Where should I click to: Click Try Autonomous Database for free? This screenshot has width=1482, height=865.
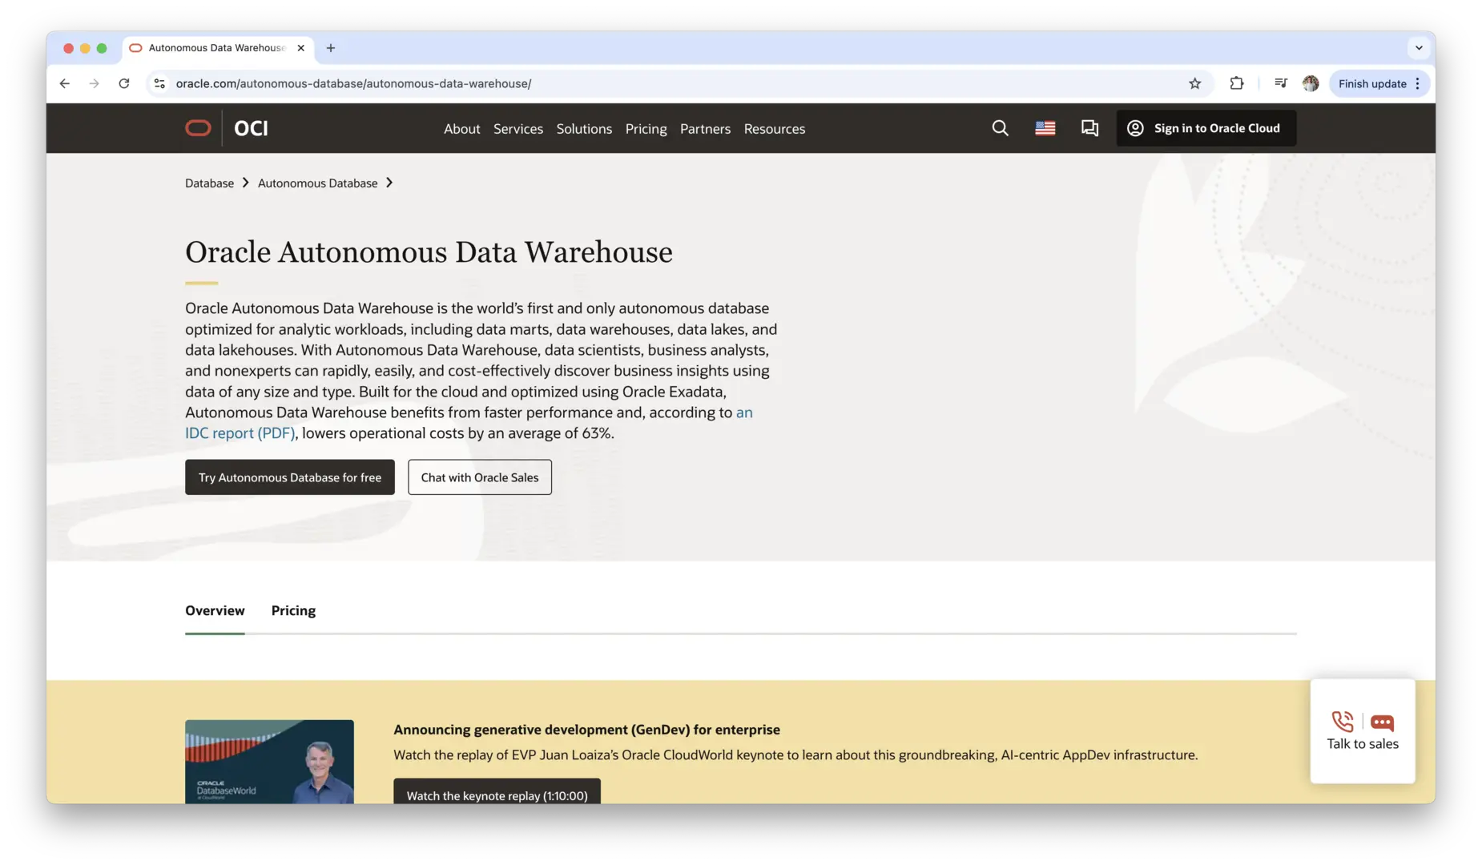(x=289, y=477)
